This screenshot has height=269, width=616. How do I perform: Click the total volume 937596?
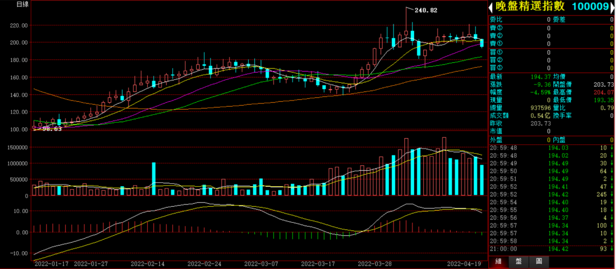tap(541, 108)
